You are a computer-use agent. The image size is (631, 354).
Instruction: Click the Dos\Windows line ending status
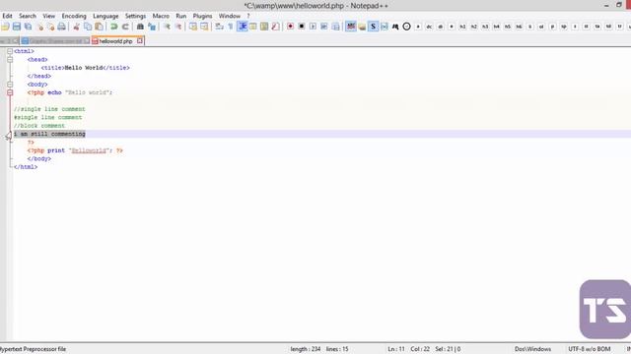(x=532, y=349)
